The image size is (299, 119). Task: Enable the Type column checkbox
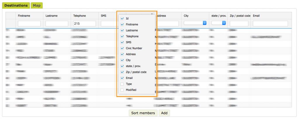click(122, 84)
